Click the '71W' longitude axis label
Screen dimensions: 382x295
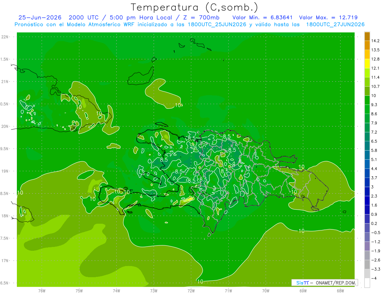point(228,291)
